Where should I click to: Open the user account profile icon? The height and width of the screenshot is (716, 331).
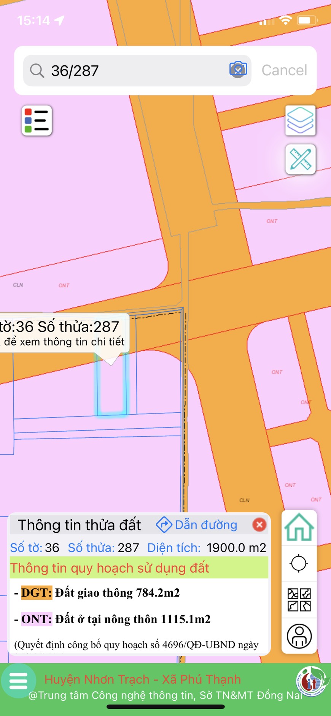coord(299,636)
